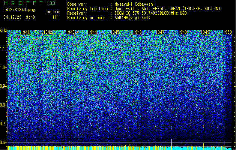Click the A504HB(yagi 4el) antenna text

[x=132, y=18]
